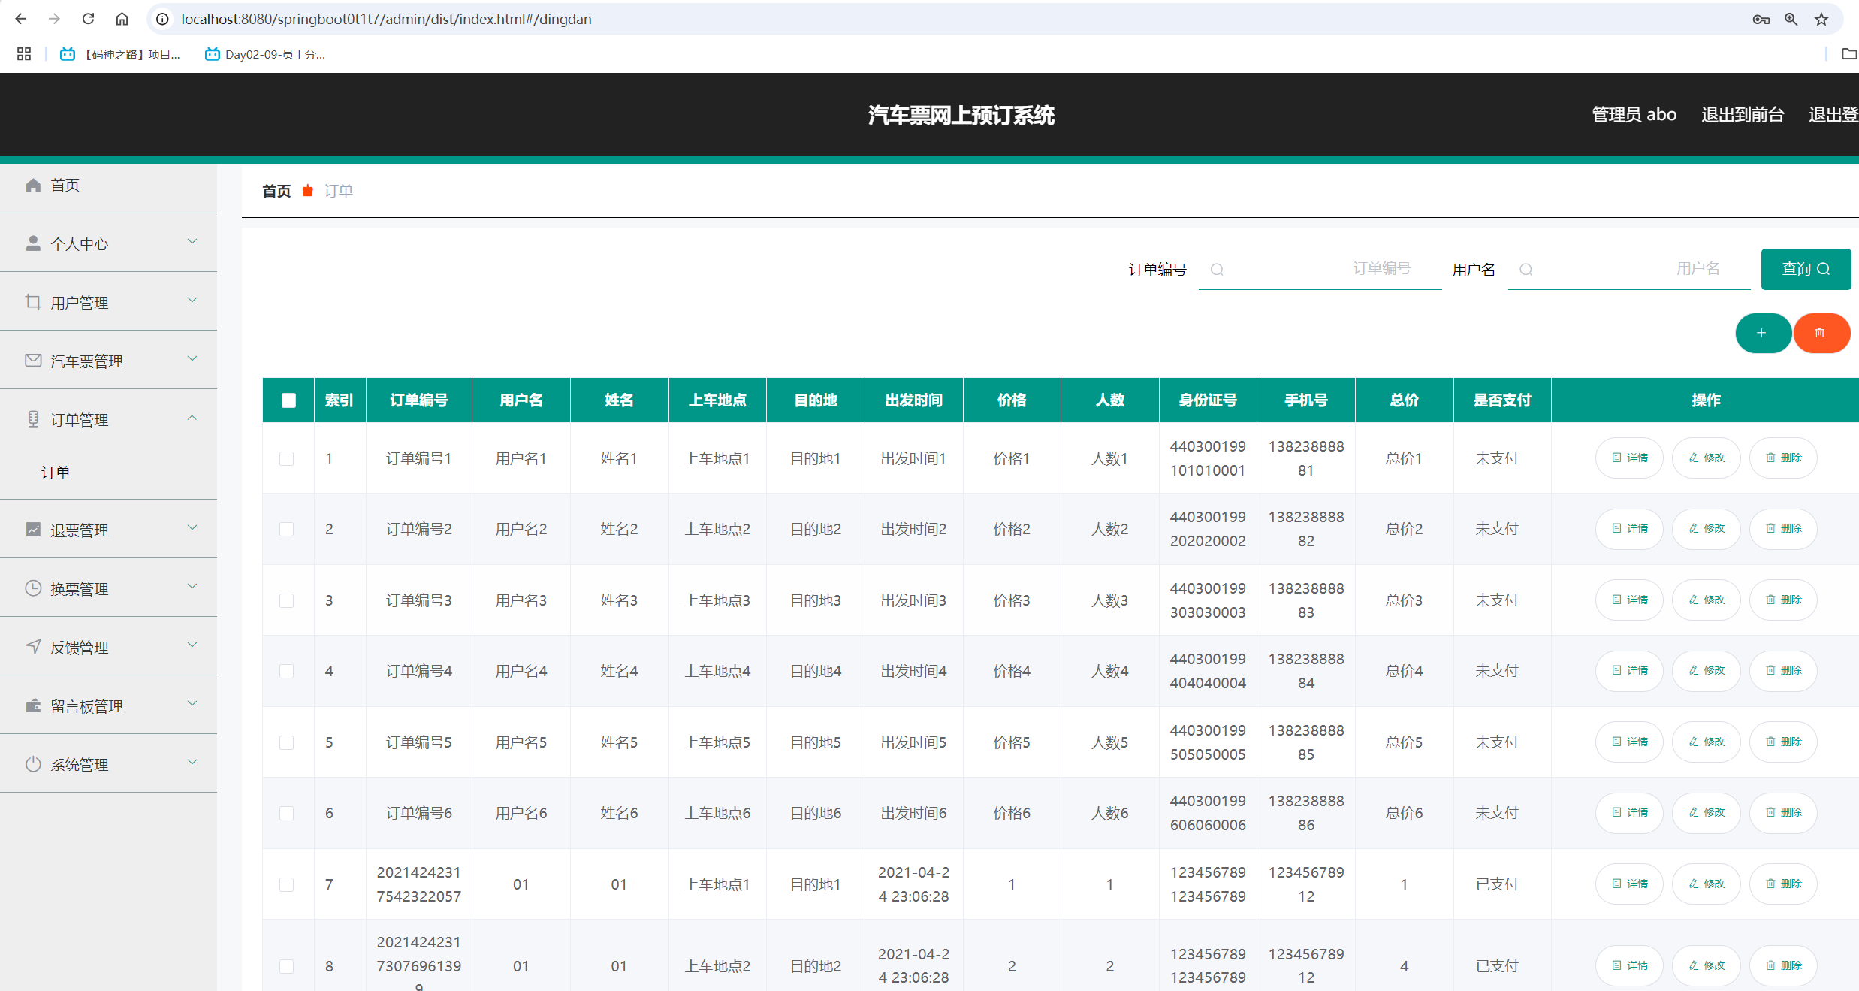1859x991 pixels.
Task: Click the browser reload icon
Action: tap(88, 19)
